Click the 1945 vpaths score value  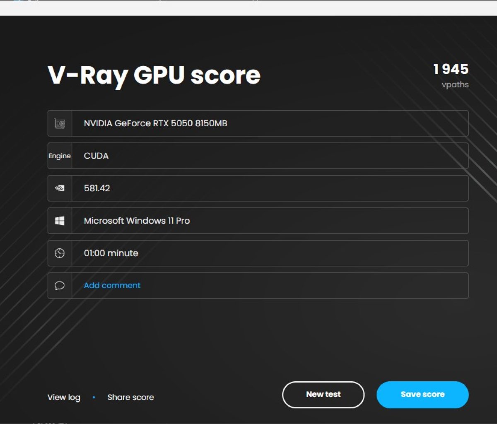pyautogui.click(x=451, y=70)
